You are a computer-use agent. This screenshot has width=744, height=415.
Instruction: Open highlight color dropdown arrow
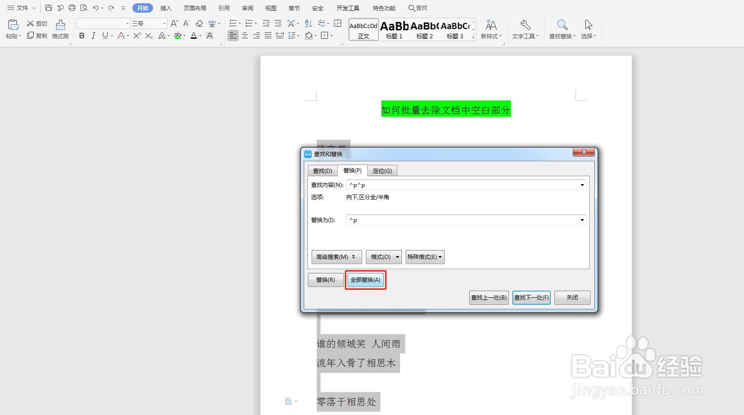[x=185, y=36]
